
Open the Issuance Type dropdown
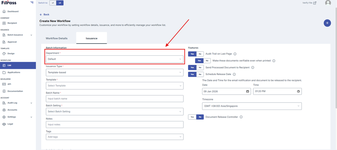(x=115, y=72)
